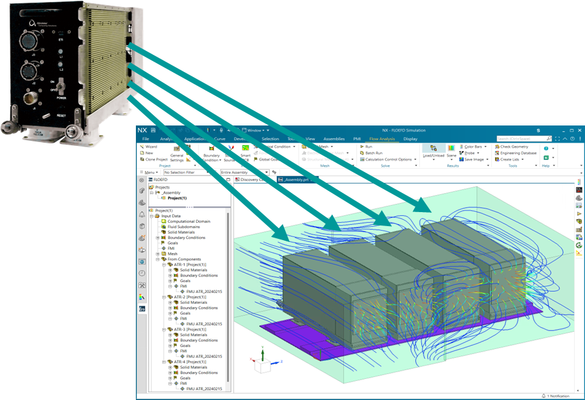This screenshot has width=585, height=400.
Task: Collapse the ATR-1 [Project(1)] node
Action: click(164, 265)
